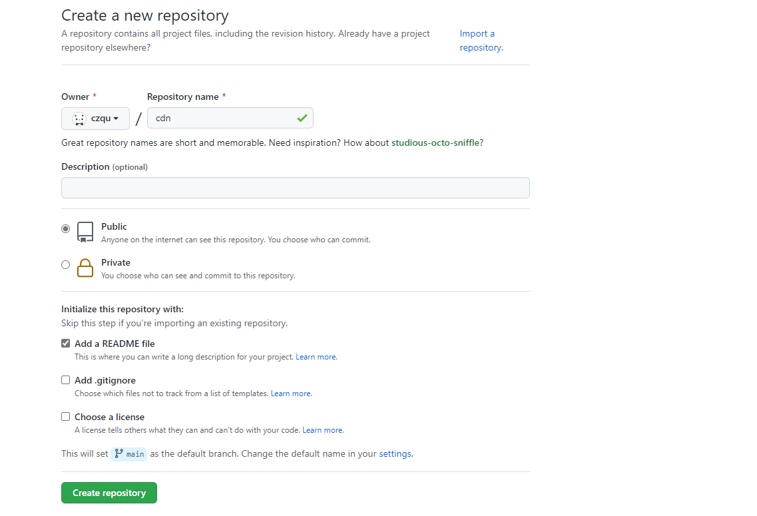Open the settings link for default branch
Viewport: 757px width, 516px height.
[x=395, y=454]
